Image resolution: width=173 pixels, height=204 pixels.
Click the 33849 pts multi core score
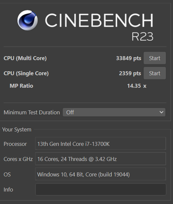(129, 58)
